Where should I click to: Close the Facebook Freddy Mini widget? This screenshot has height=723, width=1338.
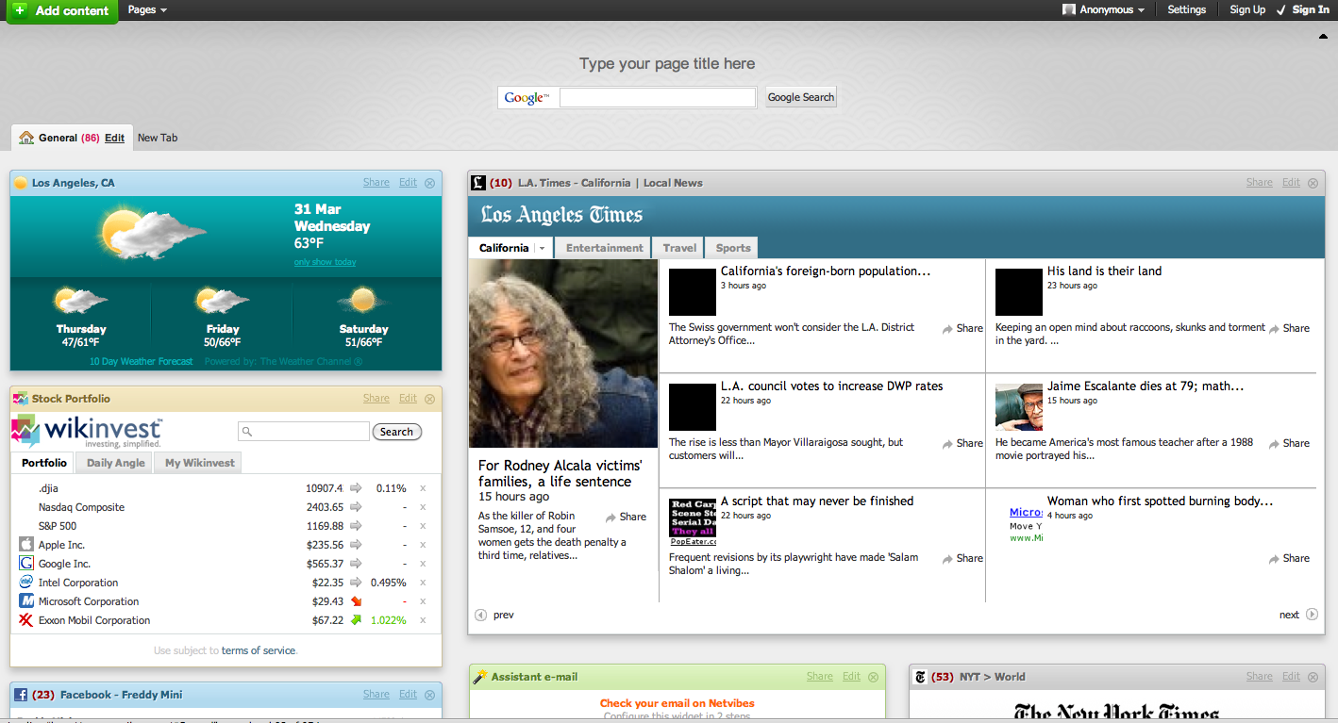click(430, 695)
